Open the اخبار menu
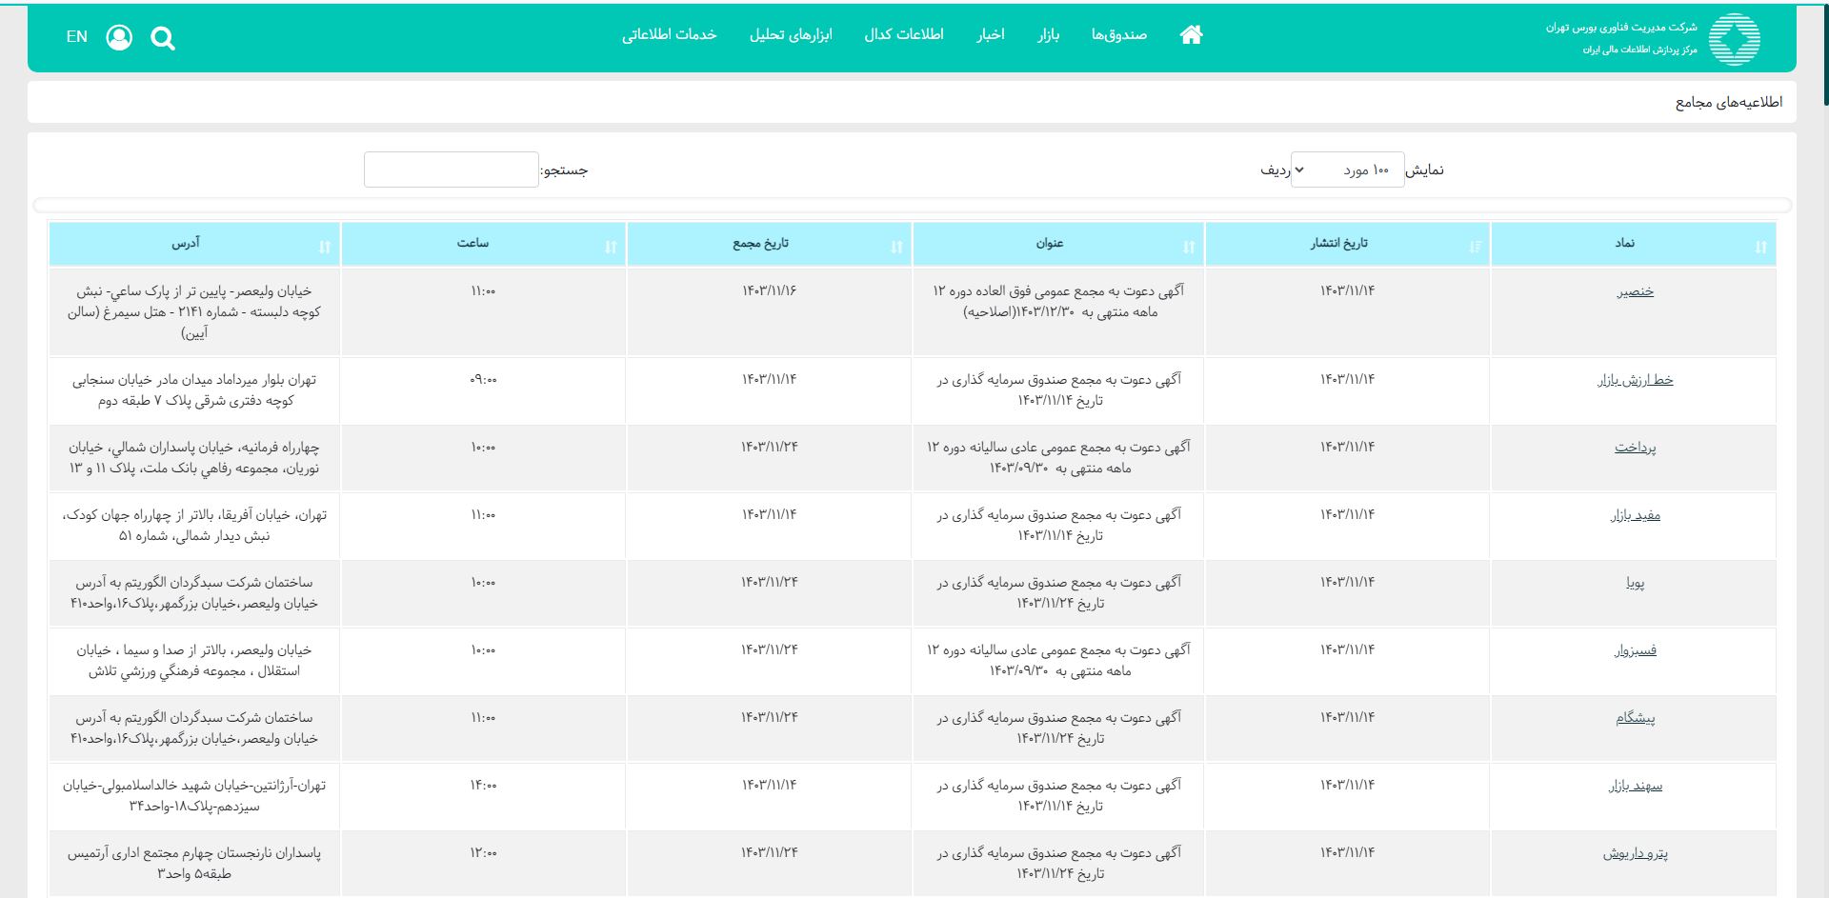The width and height of the screenshot is (1829, 898). pos(991,35)
